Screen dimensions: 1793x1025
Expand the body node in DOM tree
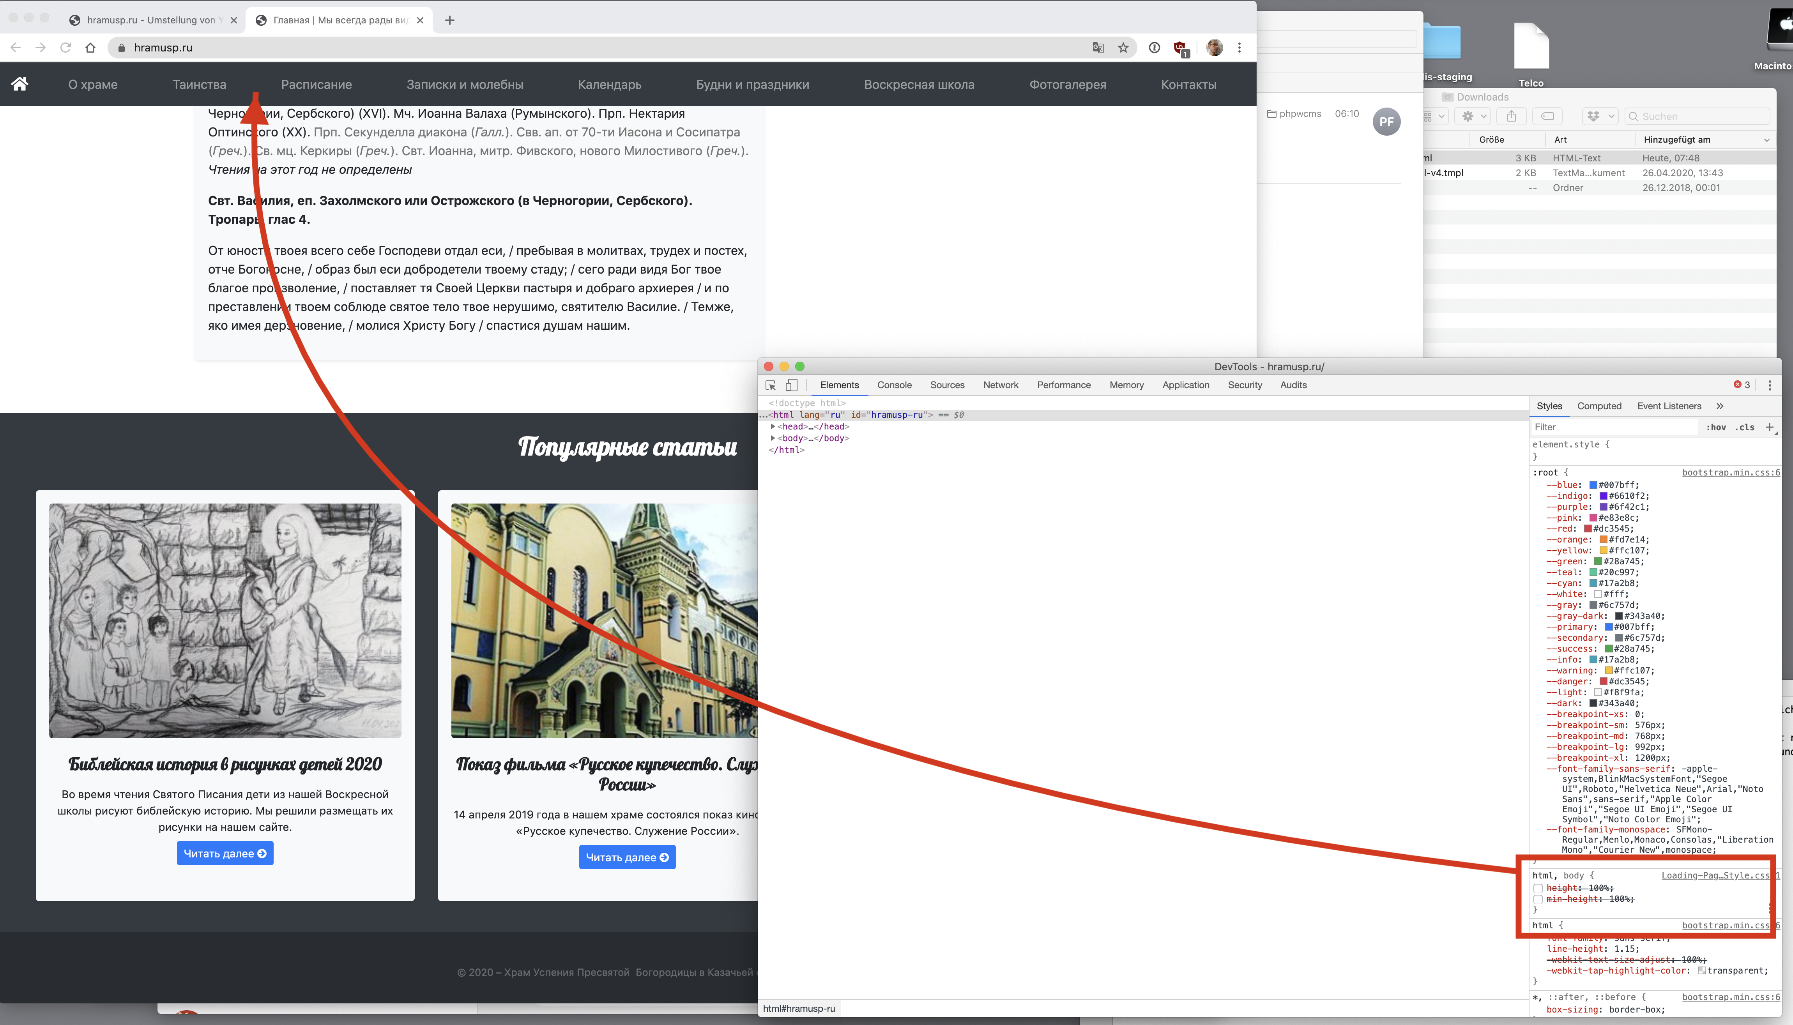tap(773, 438)
